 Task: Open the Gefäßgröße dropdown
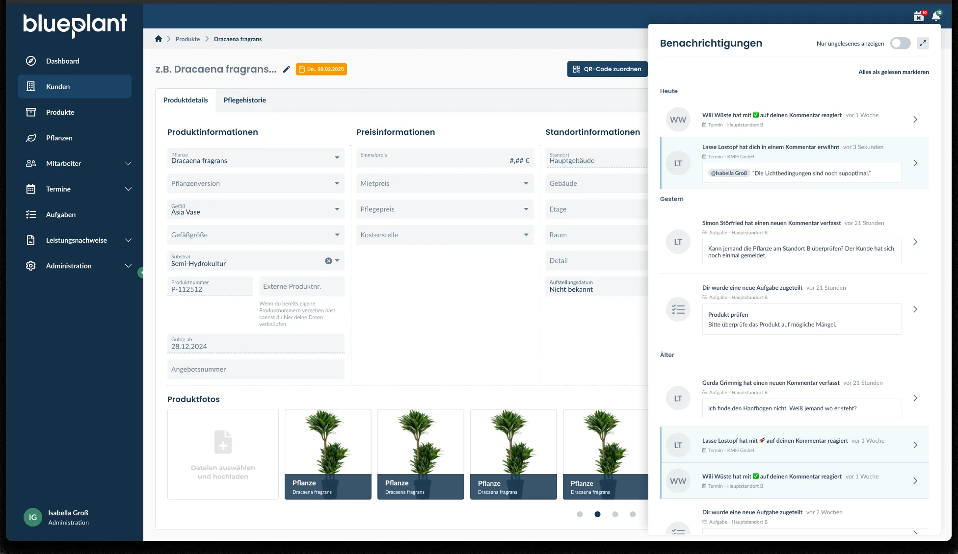(x=256, y=235)
